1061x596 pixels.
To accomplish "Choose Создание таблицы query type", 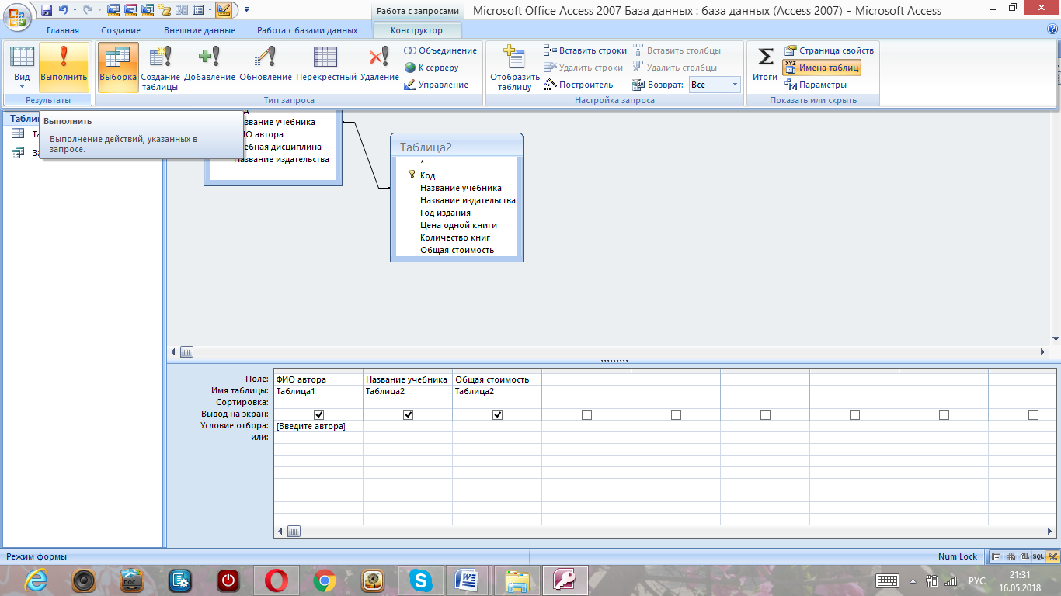I will click(x=161, y=67).
